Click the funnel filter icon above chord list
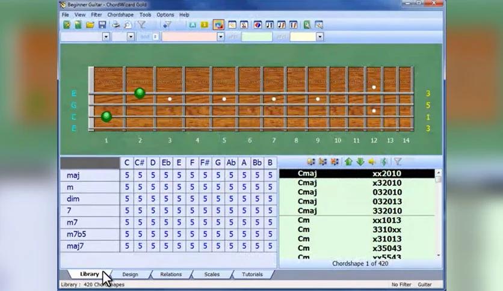This screenshot has height=291, width=503. tap(397, 162)
